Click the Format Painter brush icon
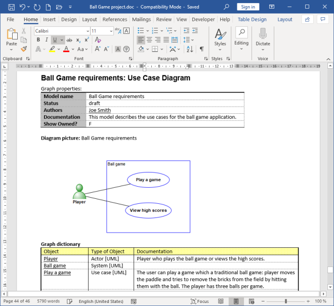Screen dimensions: 334x306 [x=24, y=49]
